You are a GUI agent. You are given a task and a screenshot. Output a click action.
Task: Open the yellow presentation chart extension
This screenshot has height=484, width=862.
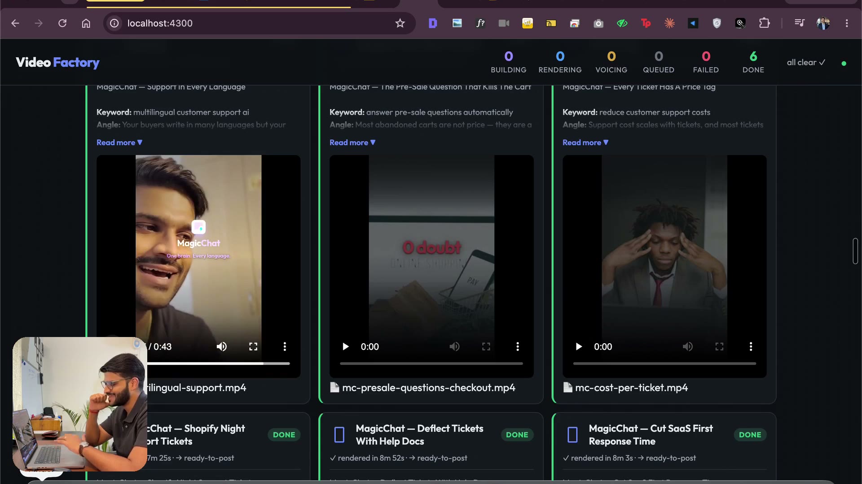coord(528,23)
